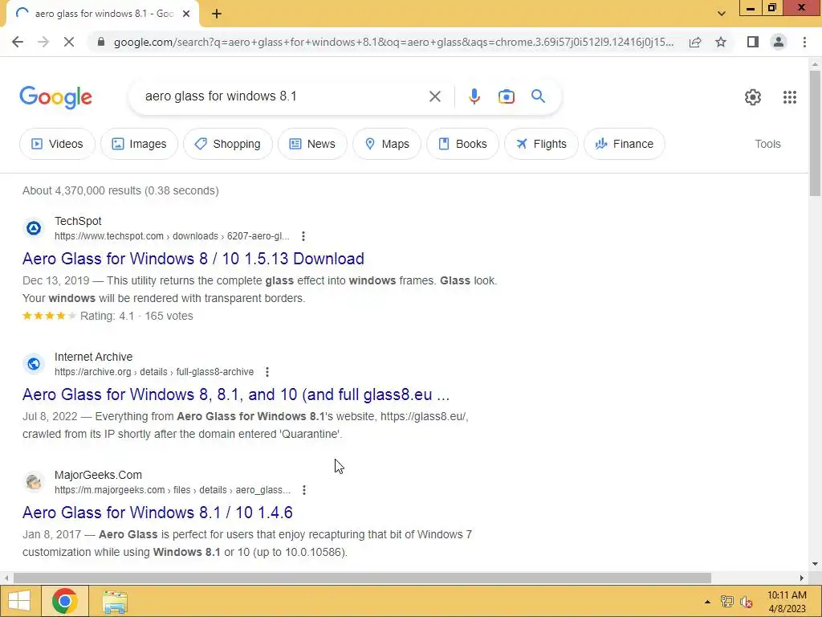Share this page icon in address bar

[695, 42]
